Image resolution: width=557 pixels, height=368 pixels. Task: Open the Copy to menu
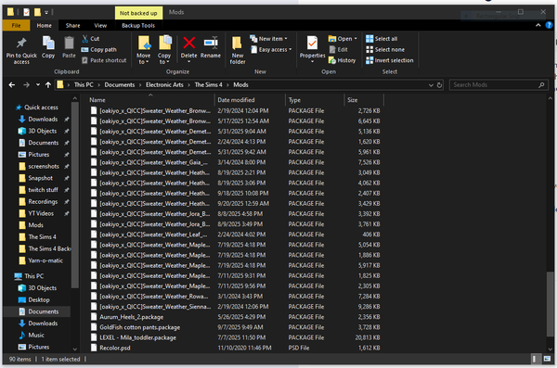[164, 50]
